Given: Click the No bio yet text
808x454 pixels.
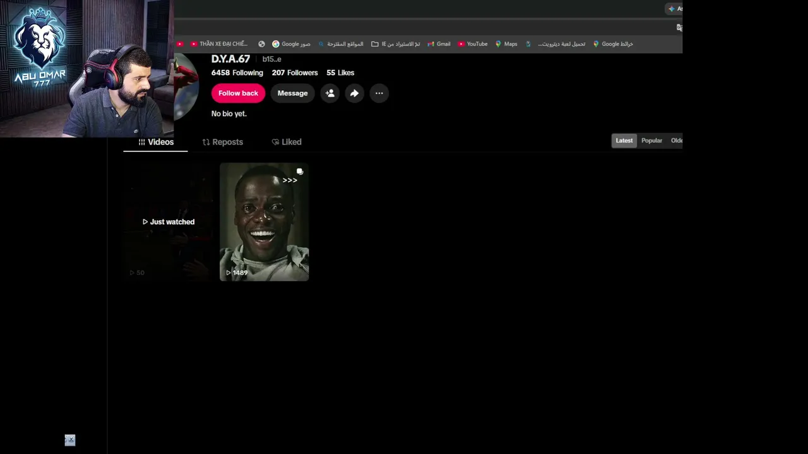Looking at the screenshot, I should (229, 113).
